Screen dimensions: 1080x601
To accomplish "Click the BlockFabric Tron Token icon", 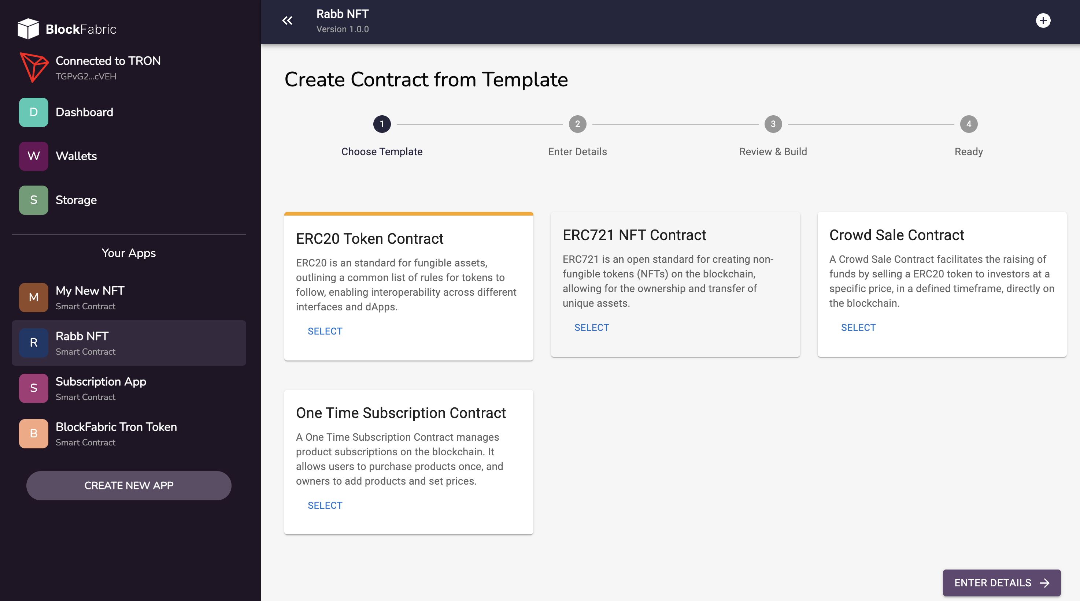I will (33, 433).
